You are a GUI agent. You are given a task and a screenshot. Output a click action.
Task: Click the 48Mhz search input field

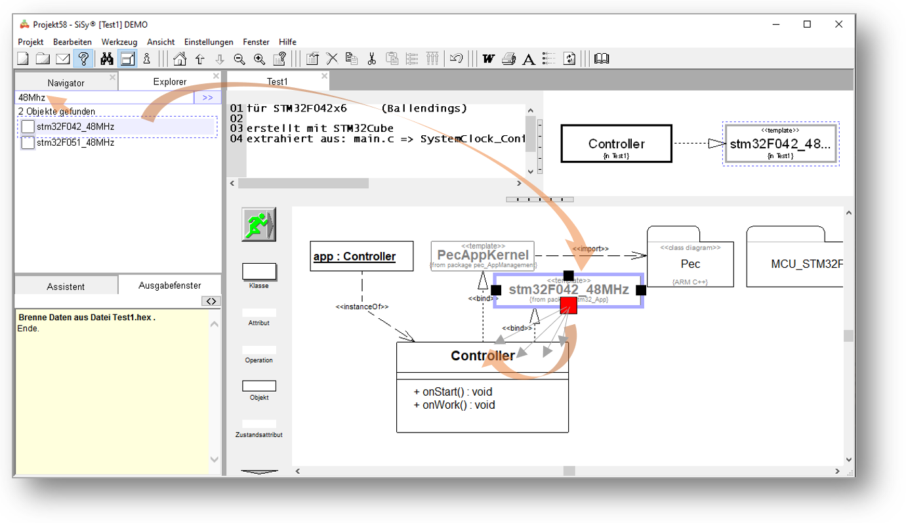104,98
